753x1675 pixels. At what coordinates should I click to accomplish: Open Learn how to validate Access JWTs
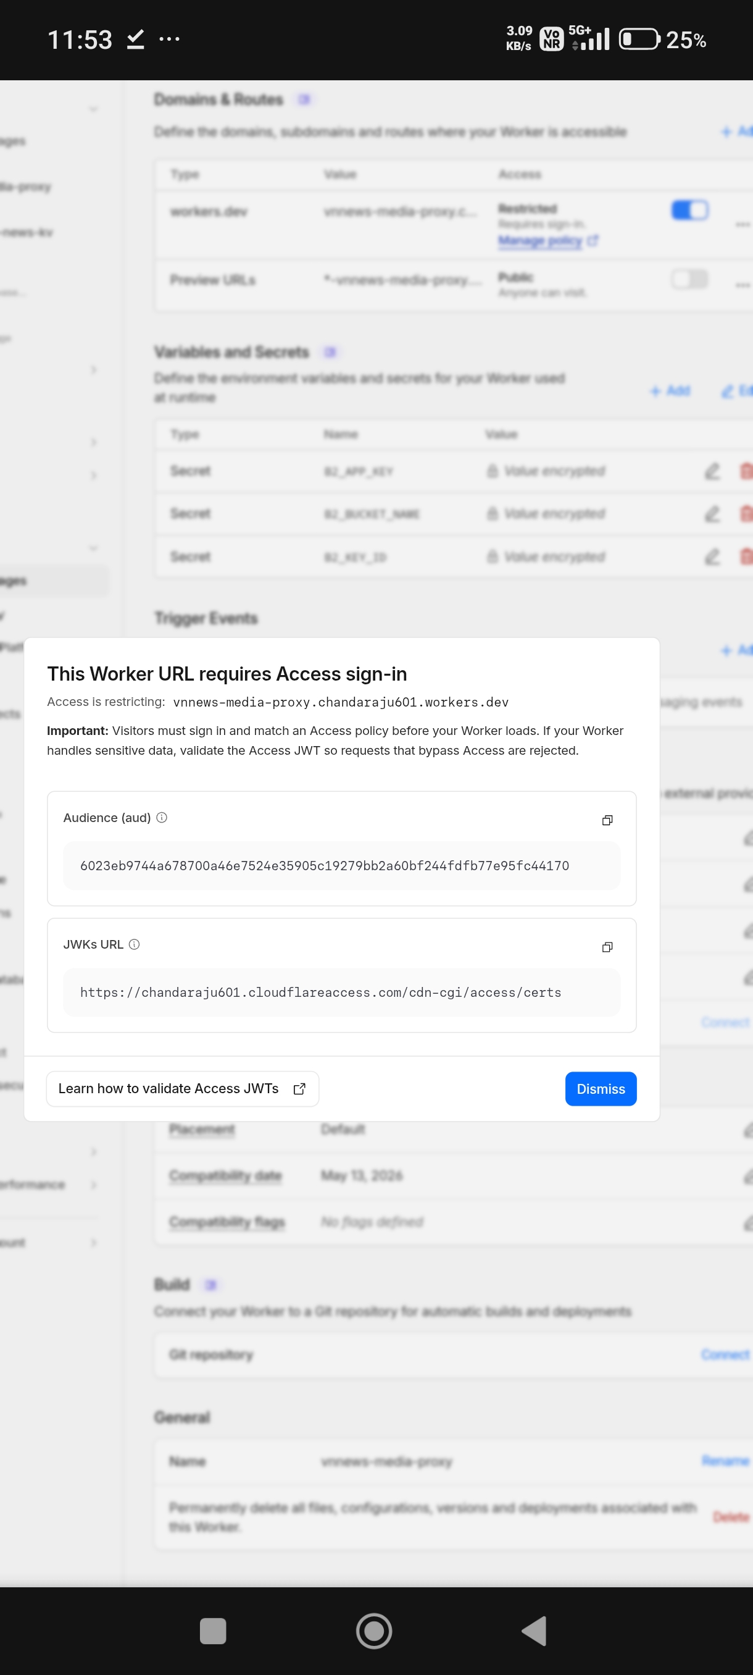point(182,1088)
